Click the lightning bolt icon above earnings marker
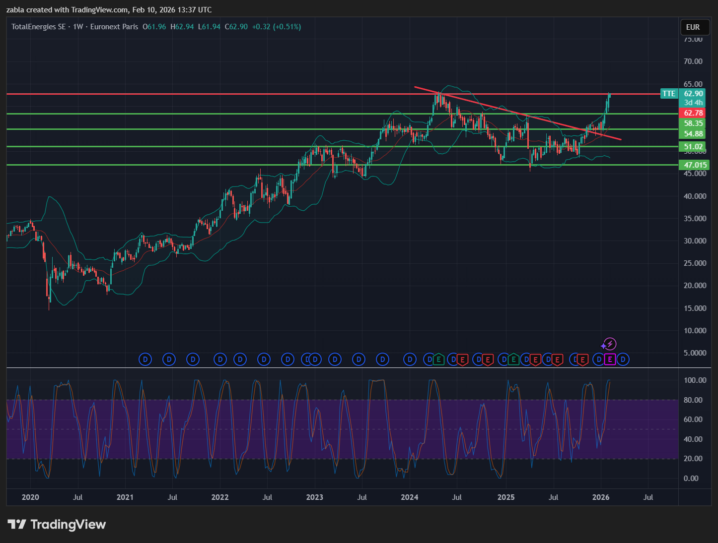This screenshot has width=718, height=543. (x=610, y=344)
